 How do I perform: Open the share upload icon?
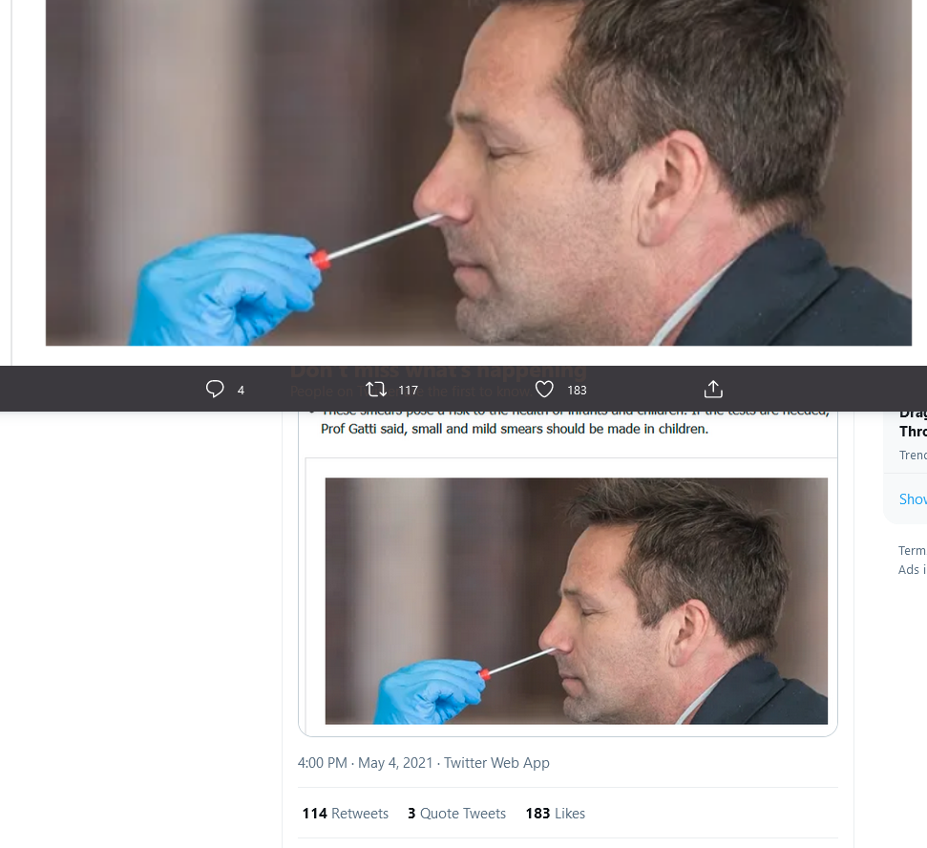coord(713,389)
